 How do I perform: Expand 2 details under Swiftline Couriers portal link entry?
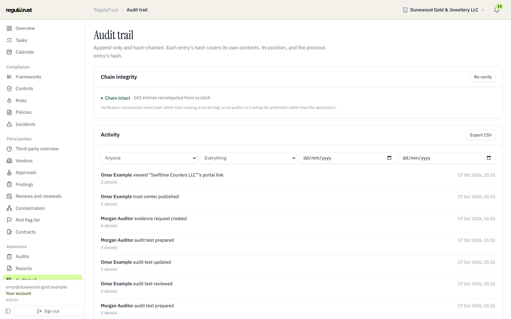coord(109,182)
